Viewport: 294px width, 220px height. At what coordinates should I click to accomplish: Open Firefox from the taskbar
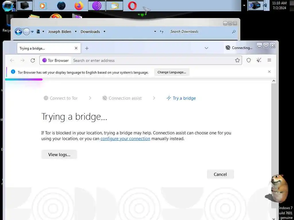pyautogui.click(x=79, y=6)
